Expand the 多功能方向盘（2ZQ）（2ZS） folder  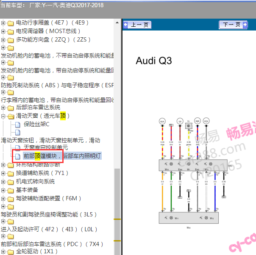(x=3, y=40)
